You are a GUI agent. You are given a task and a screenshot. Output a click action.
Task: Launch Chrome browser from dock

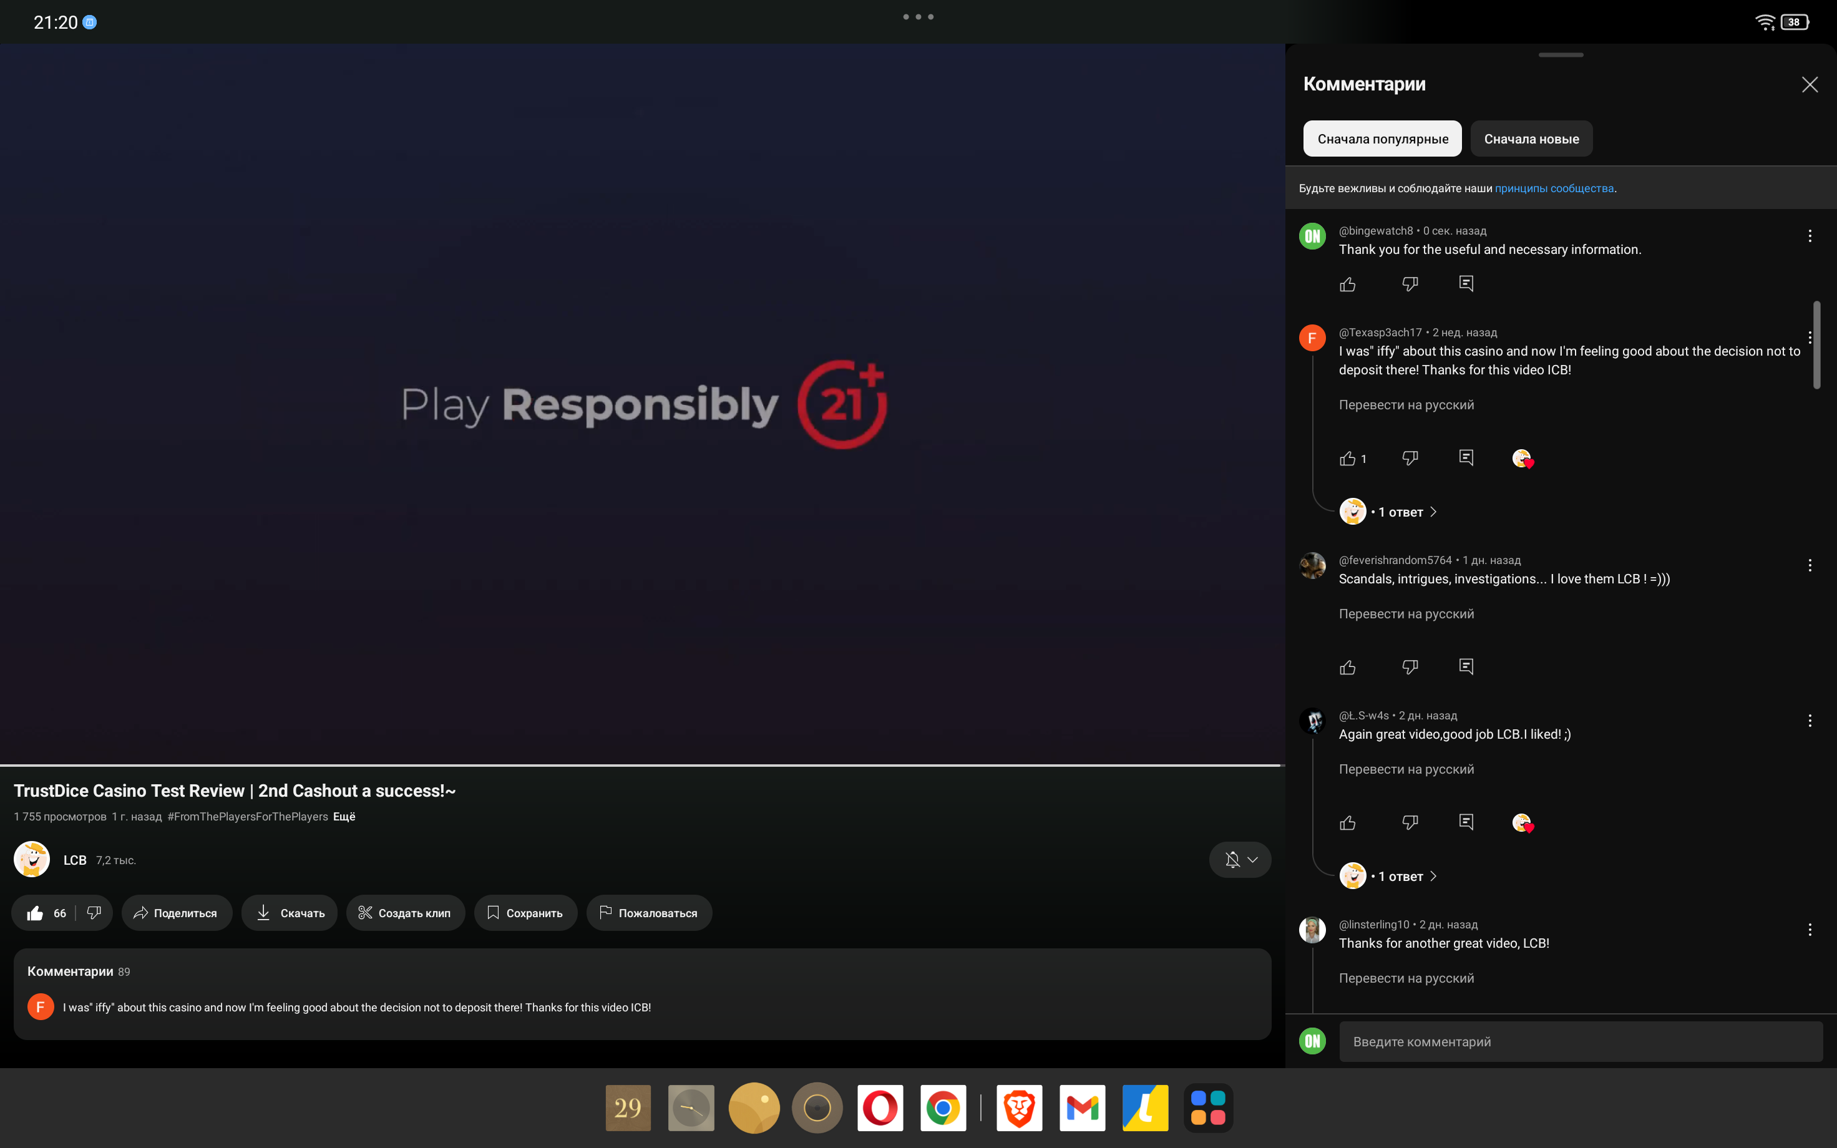(x=943, y=1108)
